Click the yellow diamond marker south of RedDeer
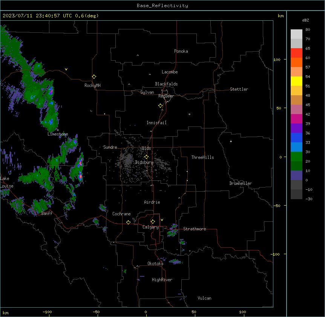Screen dimensions: 325x317 161,106
